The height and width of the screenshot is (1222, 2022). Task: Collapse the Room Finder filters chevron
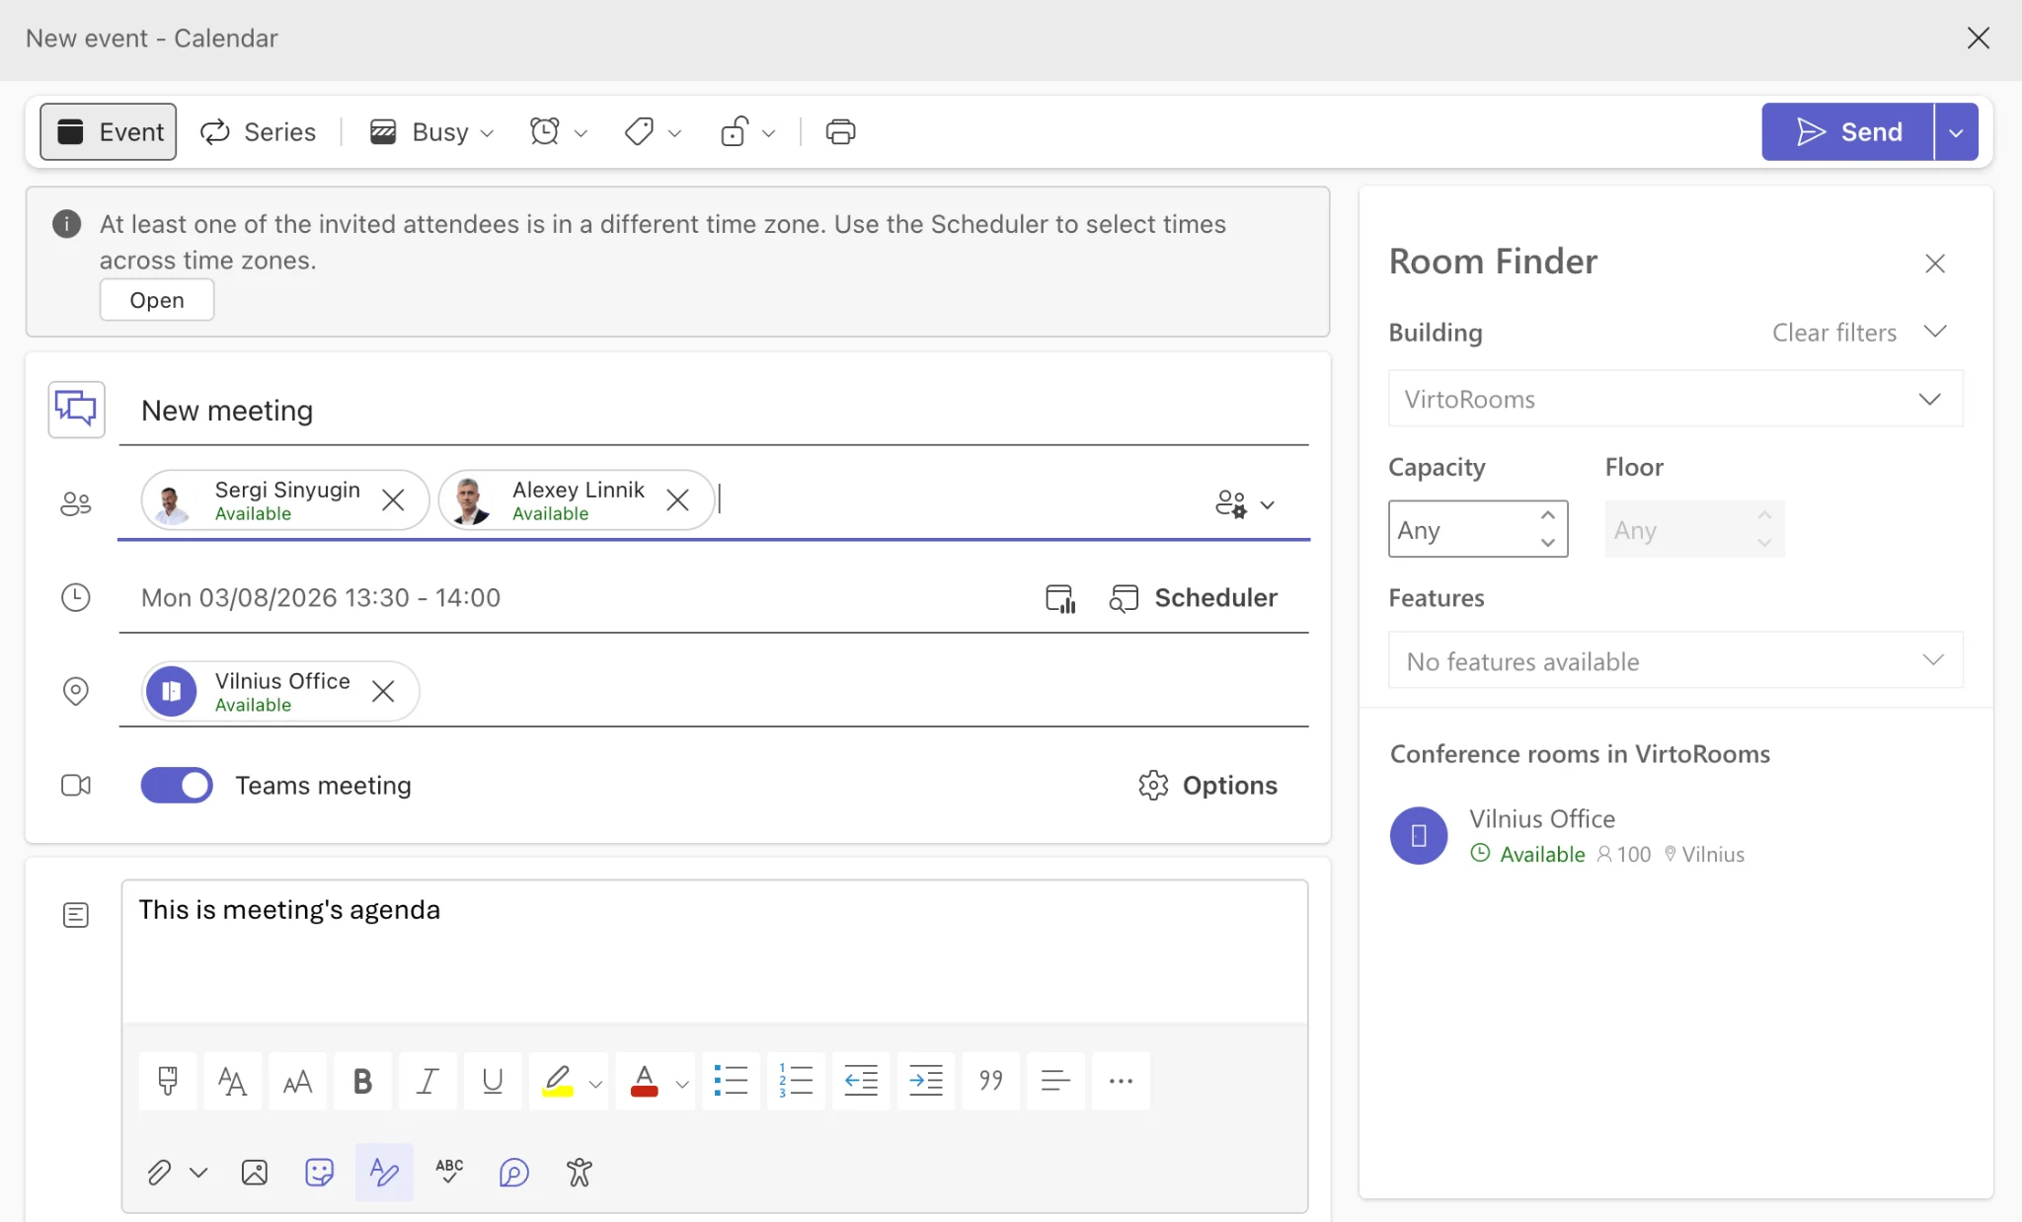pyautogui.click(x=1935, y=332)
